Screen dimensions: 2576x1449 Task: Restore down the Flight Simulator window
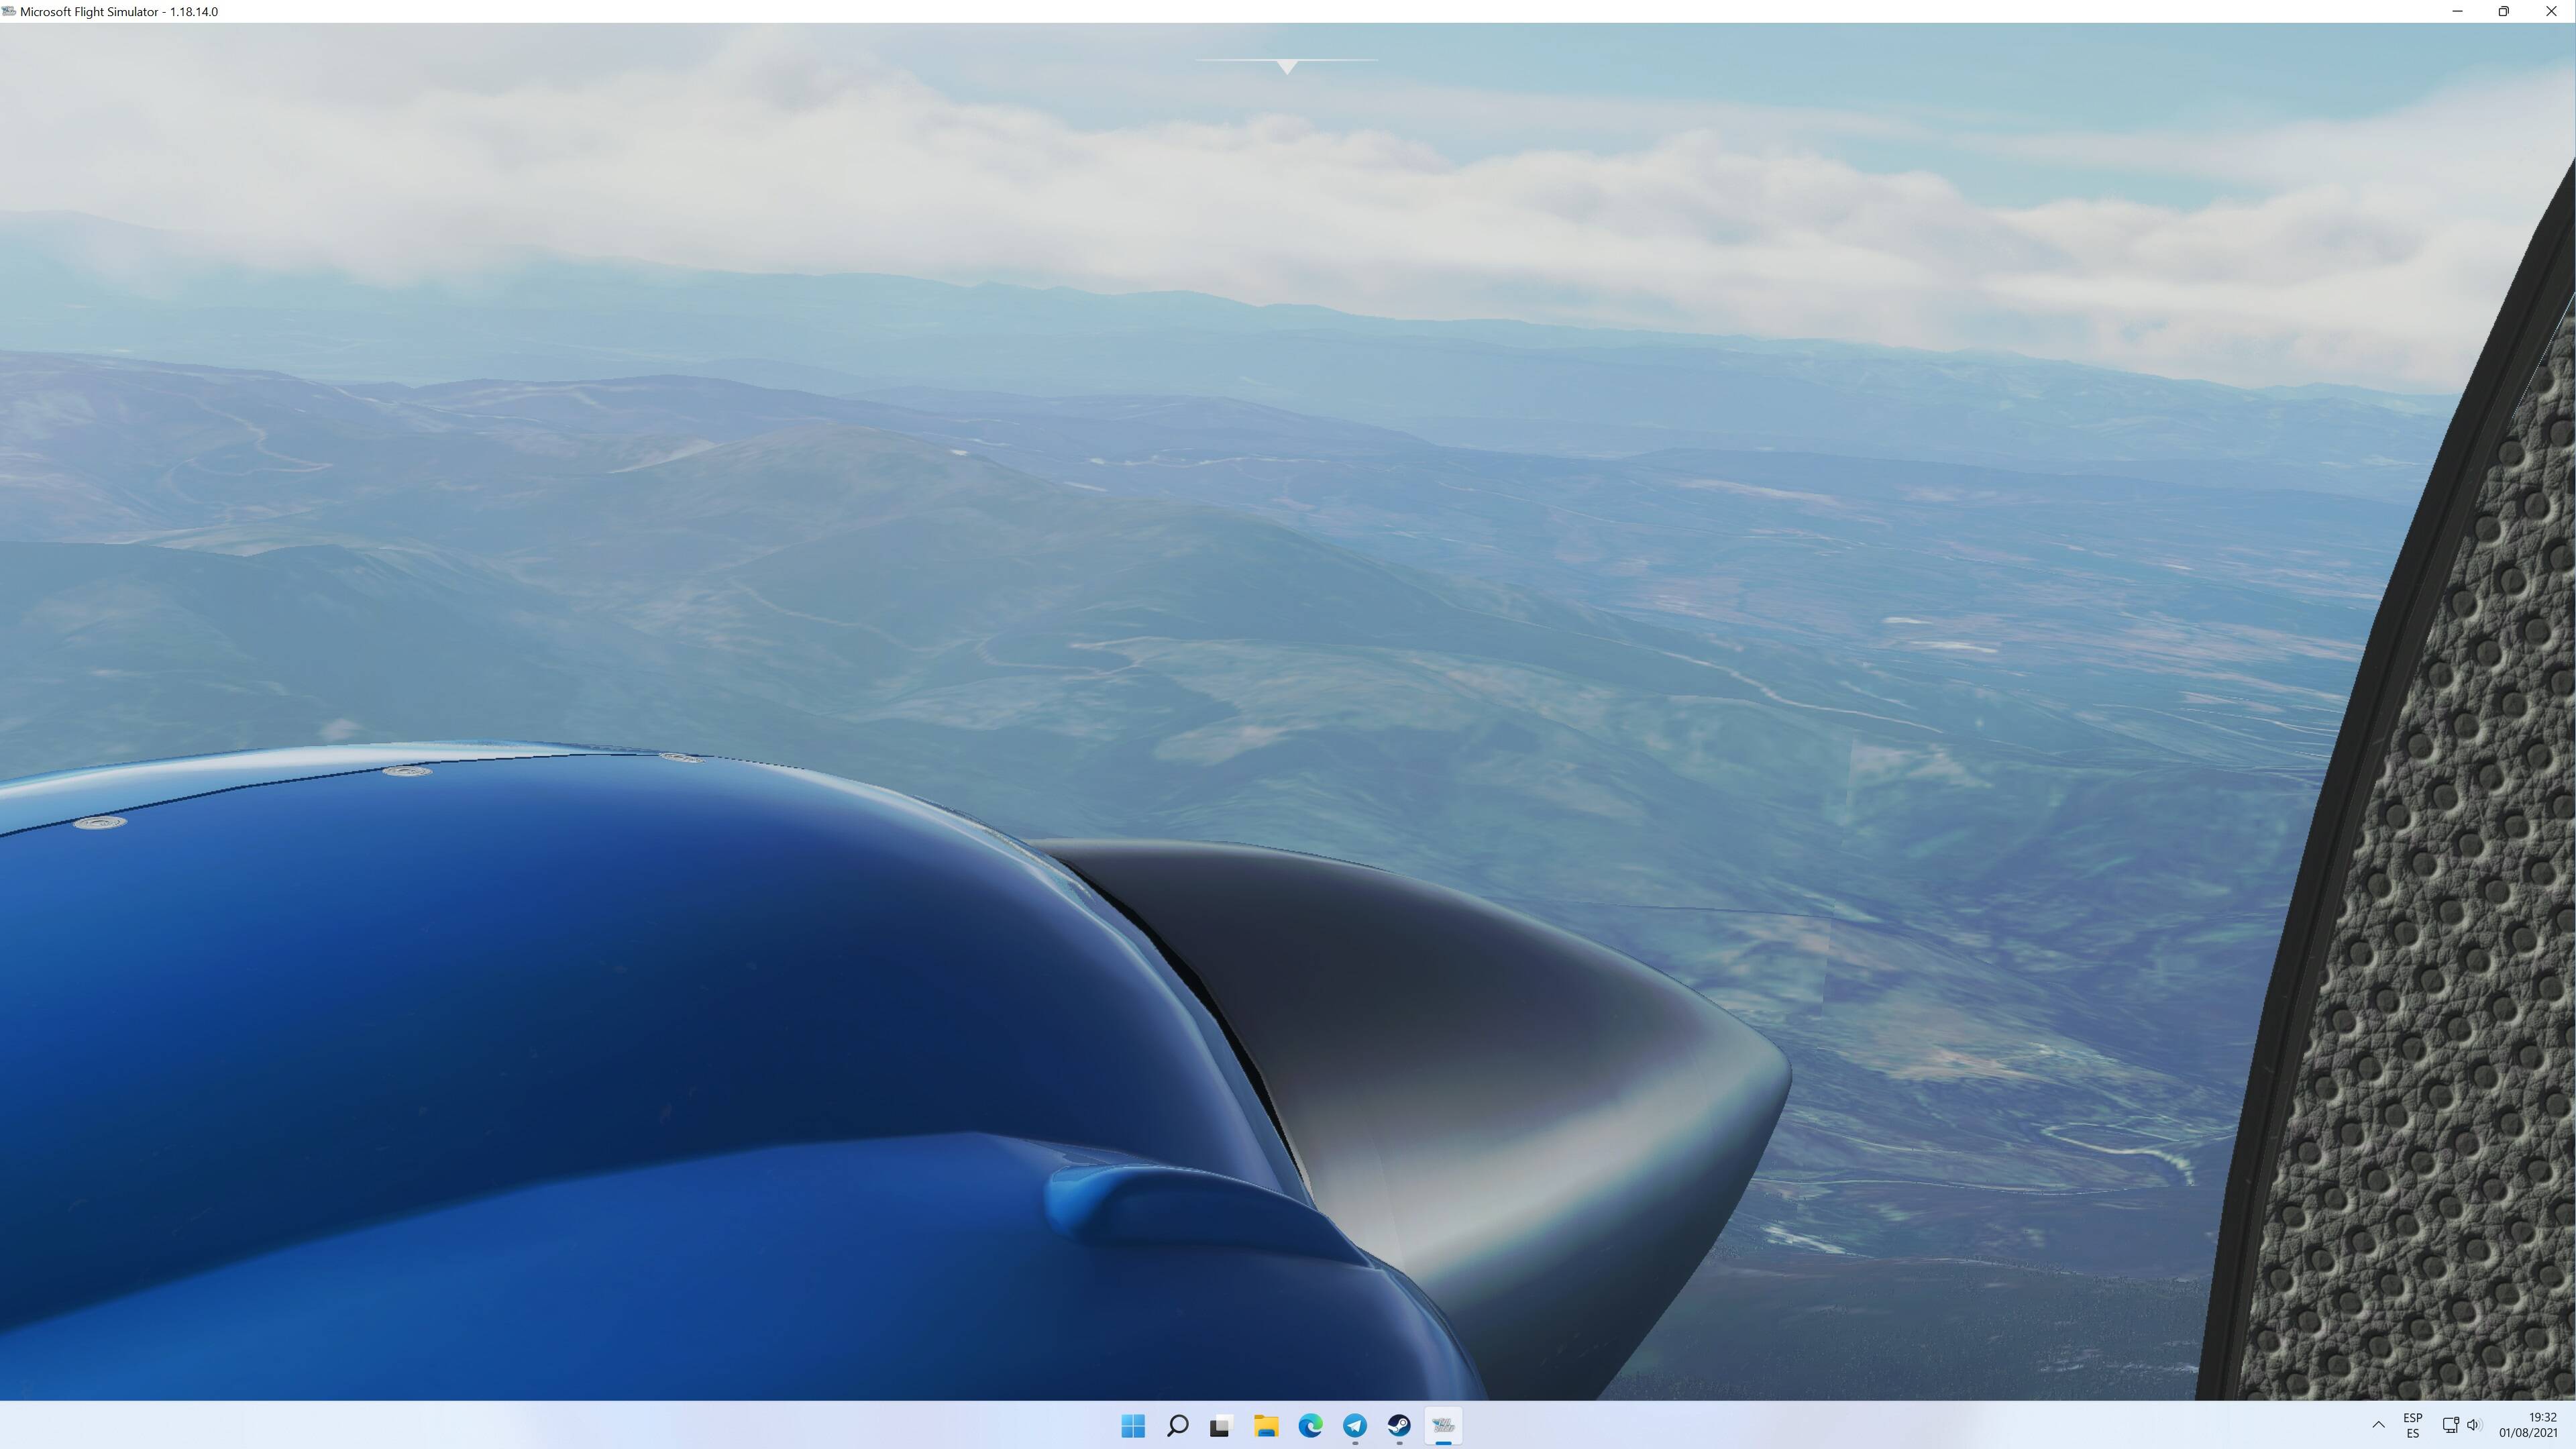[2504, 11]
